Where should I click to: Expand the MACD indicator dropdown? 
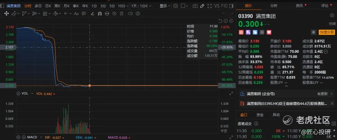[x=42, y=137]
